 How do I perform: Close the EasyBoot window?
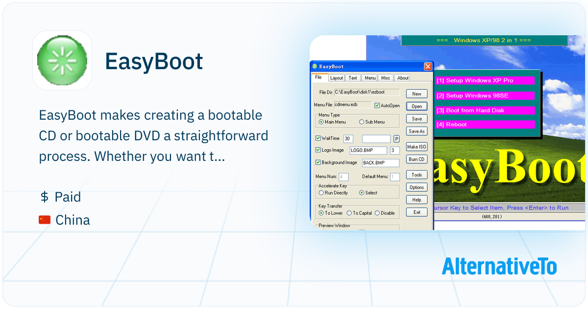428,66
